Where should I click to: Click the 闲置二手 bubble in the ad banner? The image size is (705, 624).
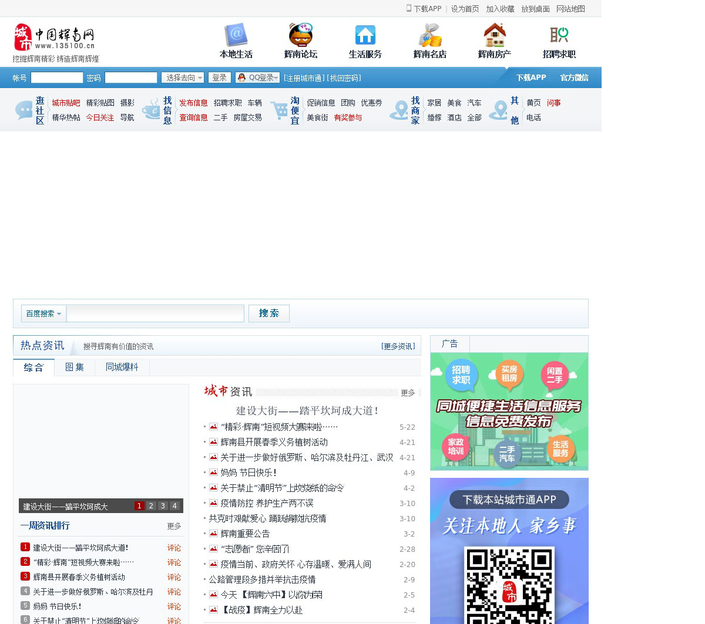555,375
